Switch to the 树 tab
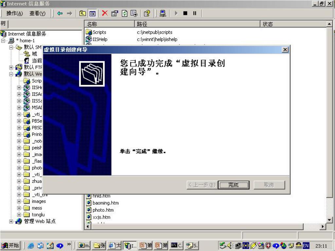 point(4,24)
